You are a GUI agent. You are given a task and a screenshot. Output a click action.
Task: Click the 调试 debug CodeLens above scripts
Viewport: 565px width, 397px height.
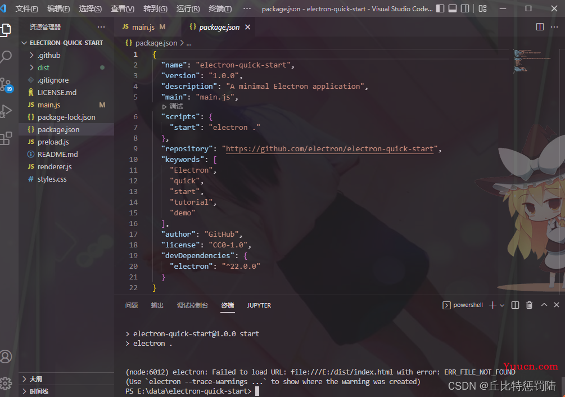click(x=173, y=106)
